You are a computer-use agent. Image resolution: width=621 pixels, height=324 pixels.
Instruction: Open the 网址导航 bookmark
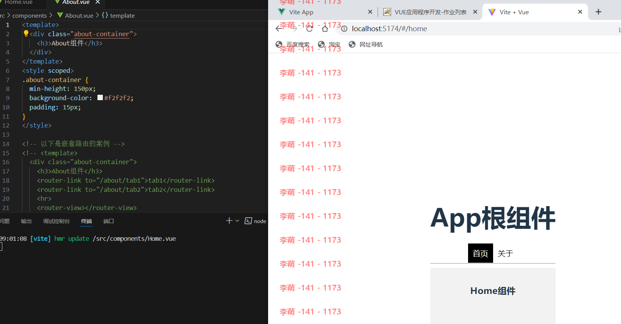(366, 44)
